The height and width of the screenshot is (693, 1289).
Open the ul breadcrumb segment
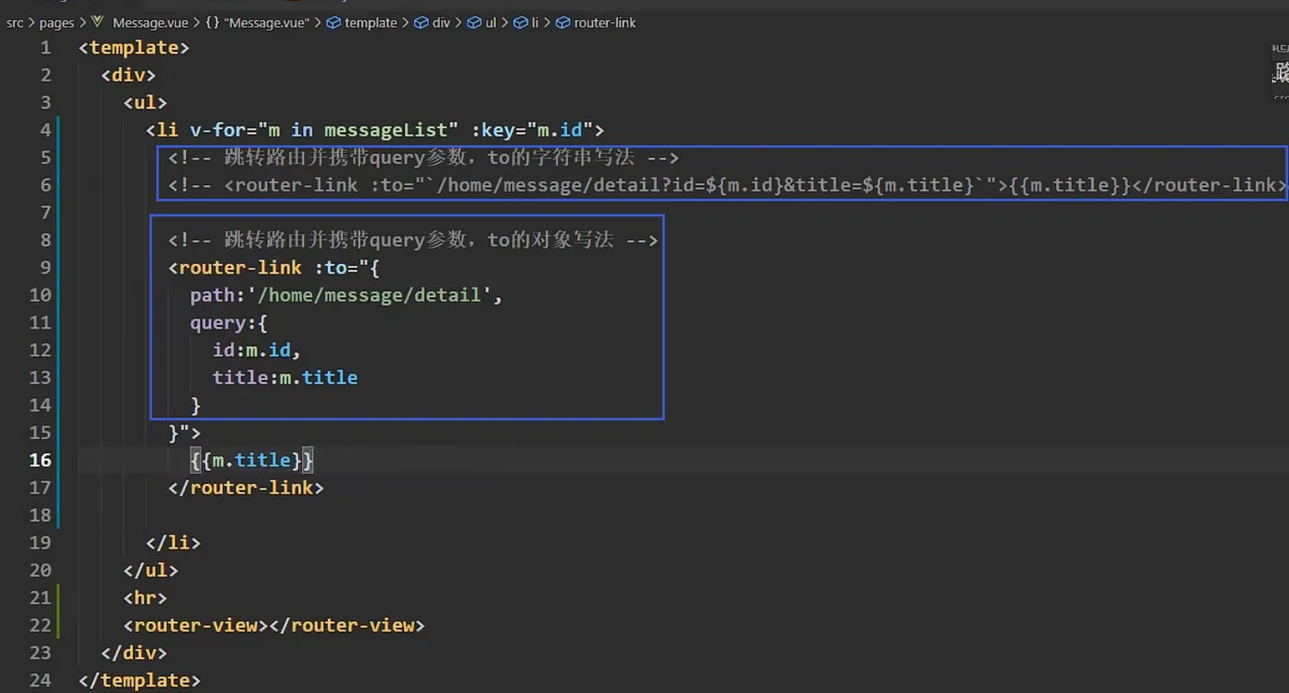(482, 22)
